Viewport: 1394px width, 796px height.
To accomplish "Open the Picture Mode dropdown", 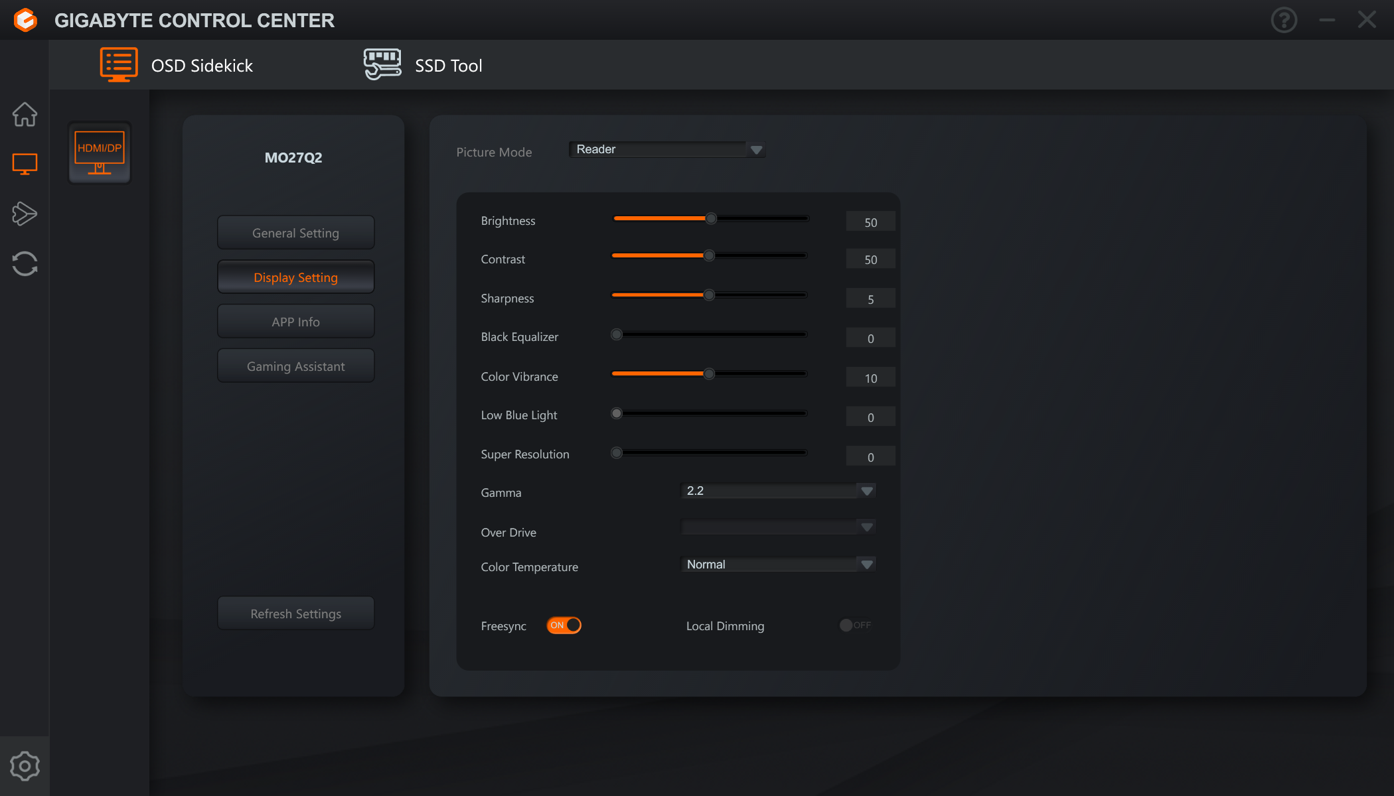I will [666, 149].
